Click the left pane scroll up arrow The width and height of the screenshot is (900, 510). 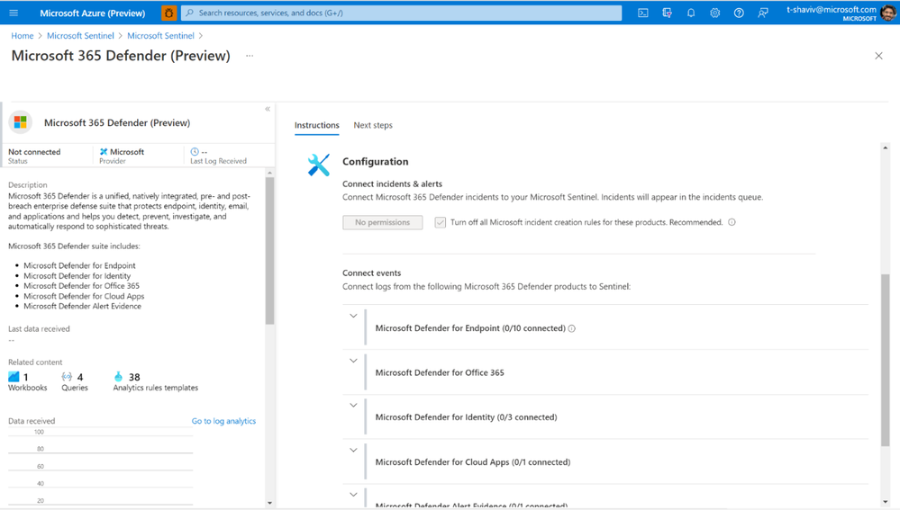point(269,173)
